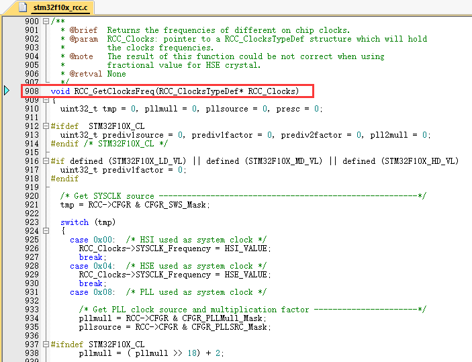Collapse the #if defined block at line 916
The image size is (472, 362).
(46, 161)
